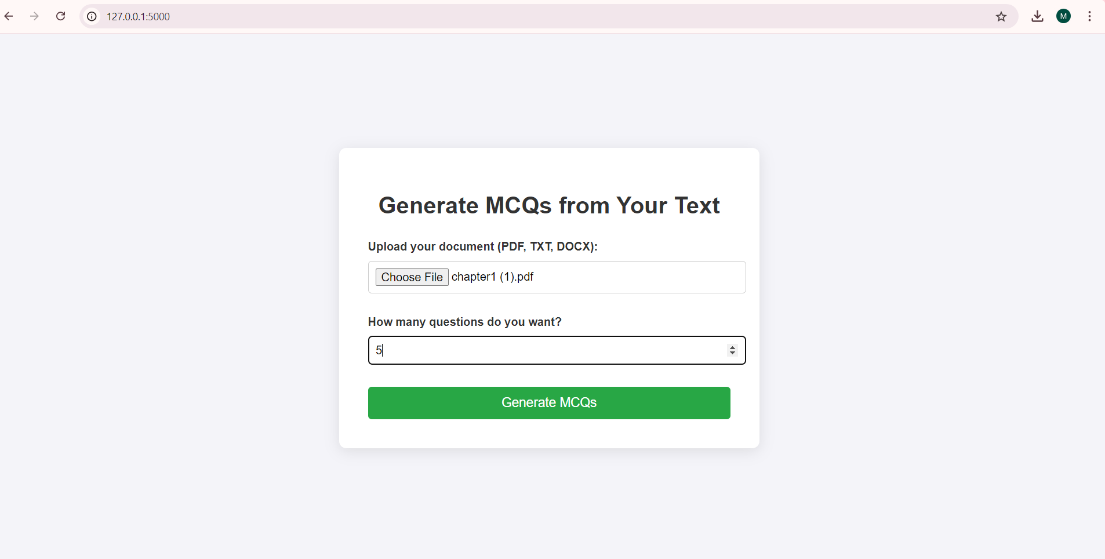Click the browser forward arrow
This screenshot has height=559, width=1105.
[x=35, y=16]
